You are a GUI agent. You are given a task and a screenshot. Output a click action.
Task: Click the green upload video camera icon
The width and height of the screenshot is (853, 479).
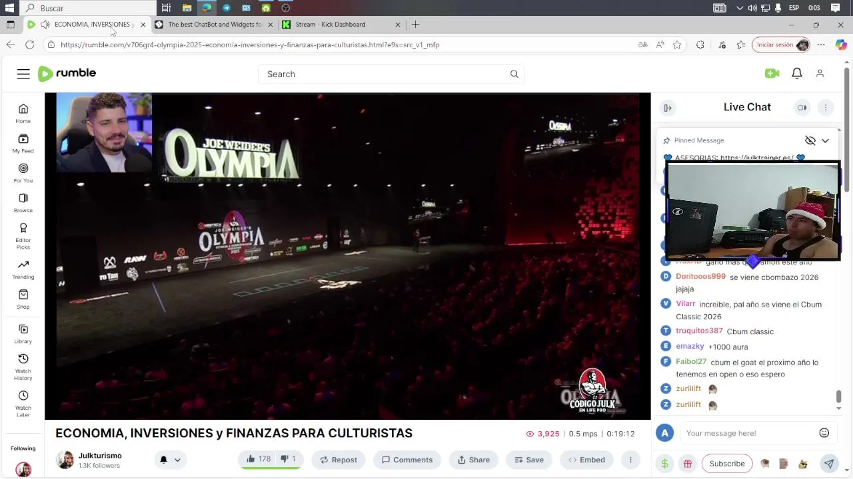point(772,73)
